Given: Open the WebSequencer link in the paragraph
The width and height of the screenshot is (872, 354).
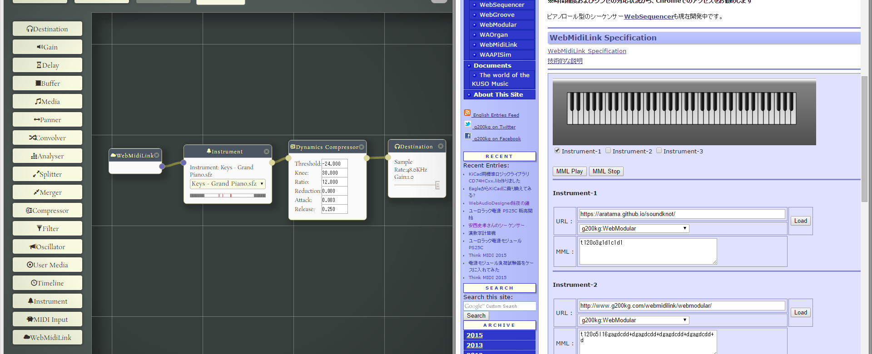Looking at the screenshot, I should (649, 16).
